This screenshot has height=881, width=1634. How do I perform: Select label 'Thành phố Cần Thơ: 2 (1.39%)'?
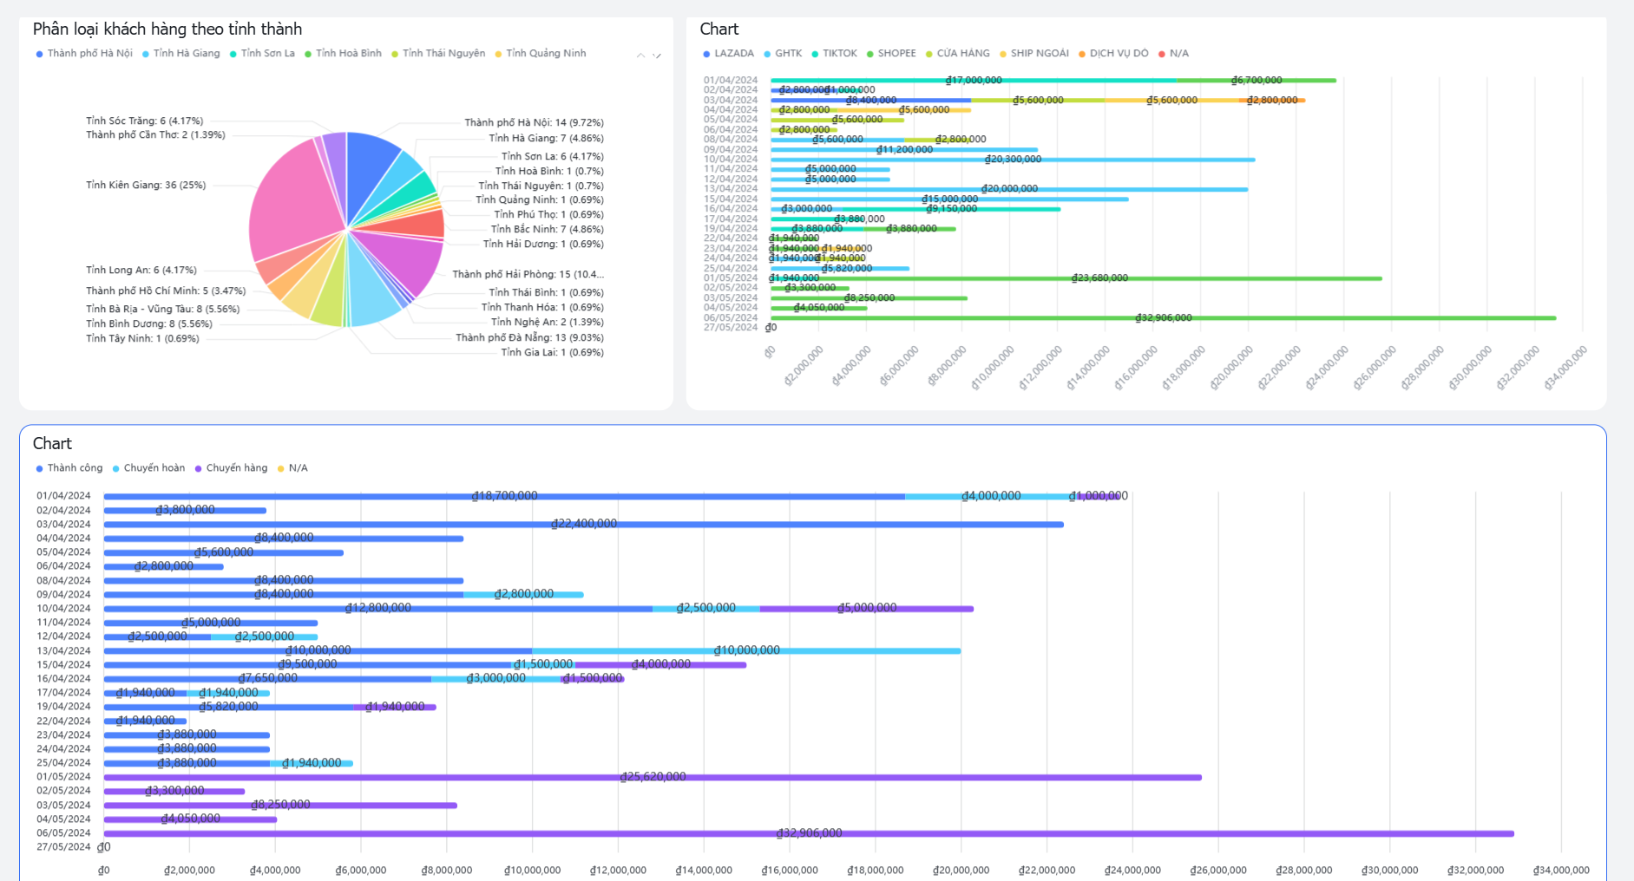[155, 135]
